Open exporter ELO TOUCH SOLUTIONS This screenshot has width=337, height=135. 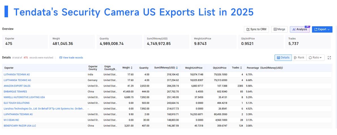(16, 103)
